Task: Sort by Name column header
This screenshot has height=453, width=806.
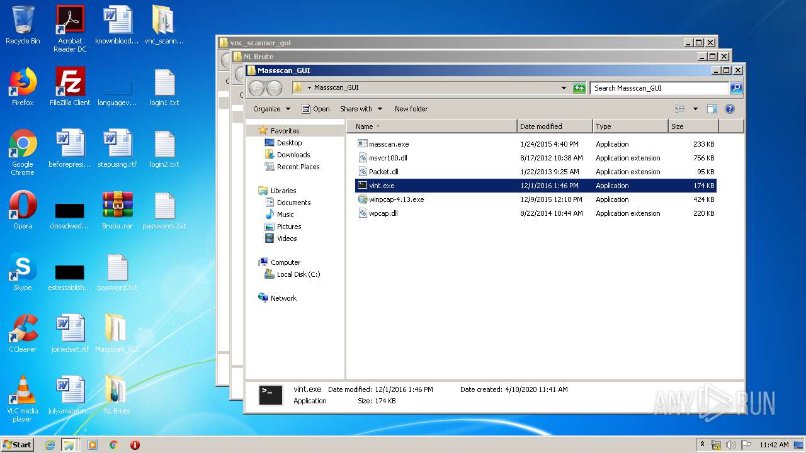Action: [x=432, y=126]
